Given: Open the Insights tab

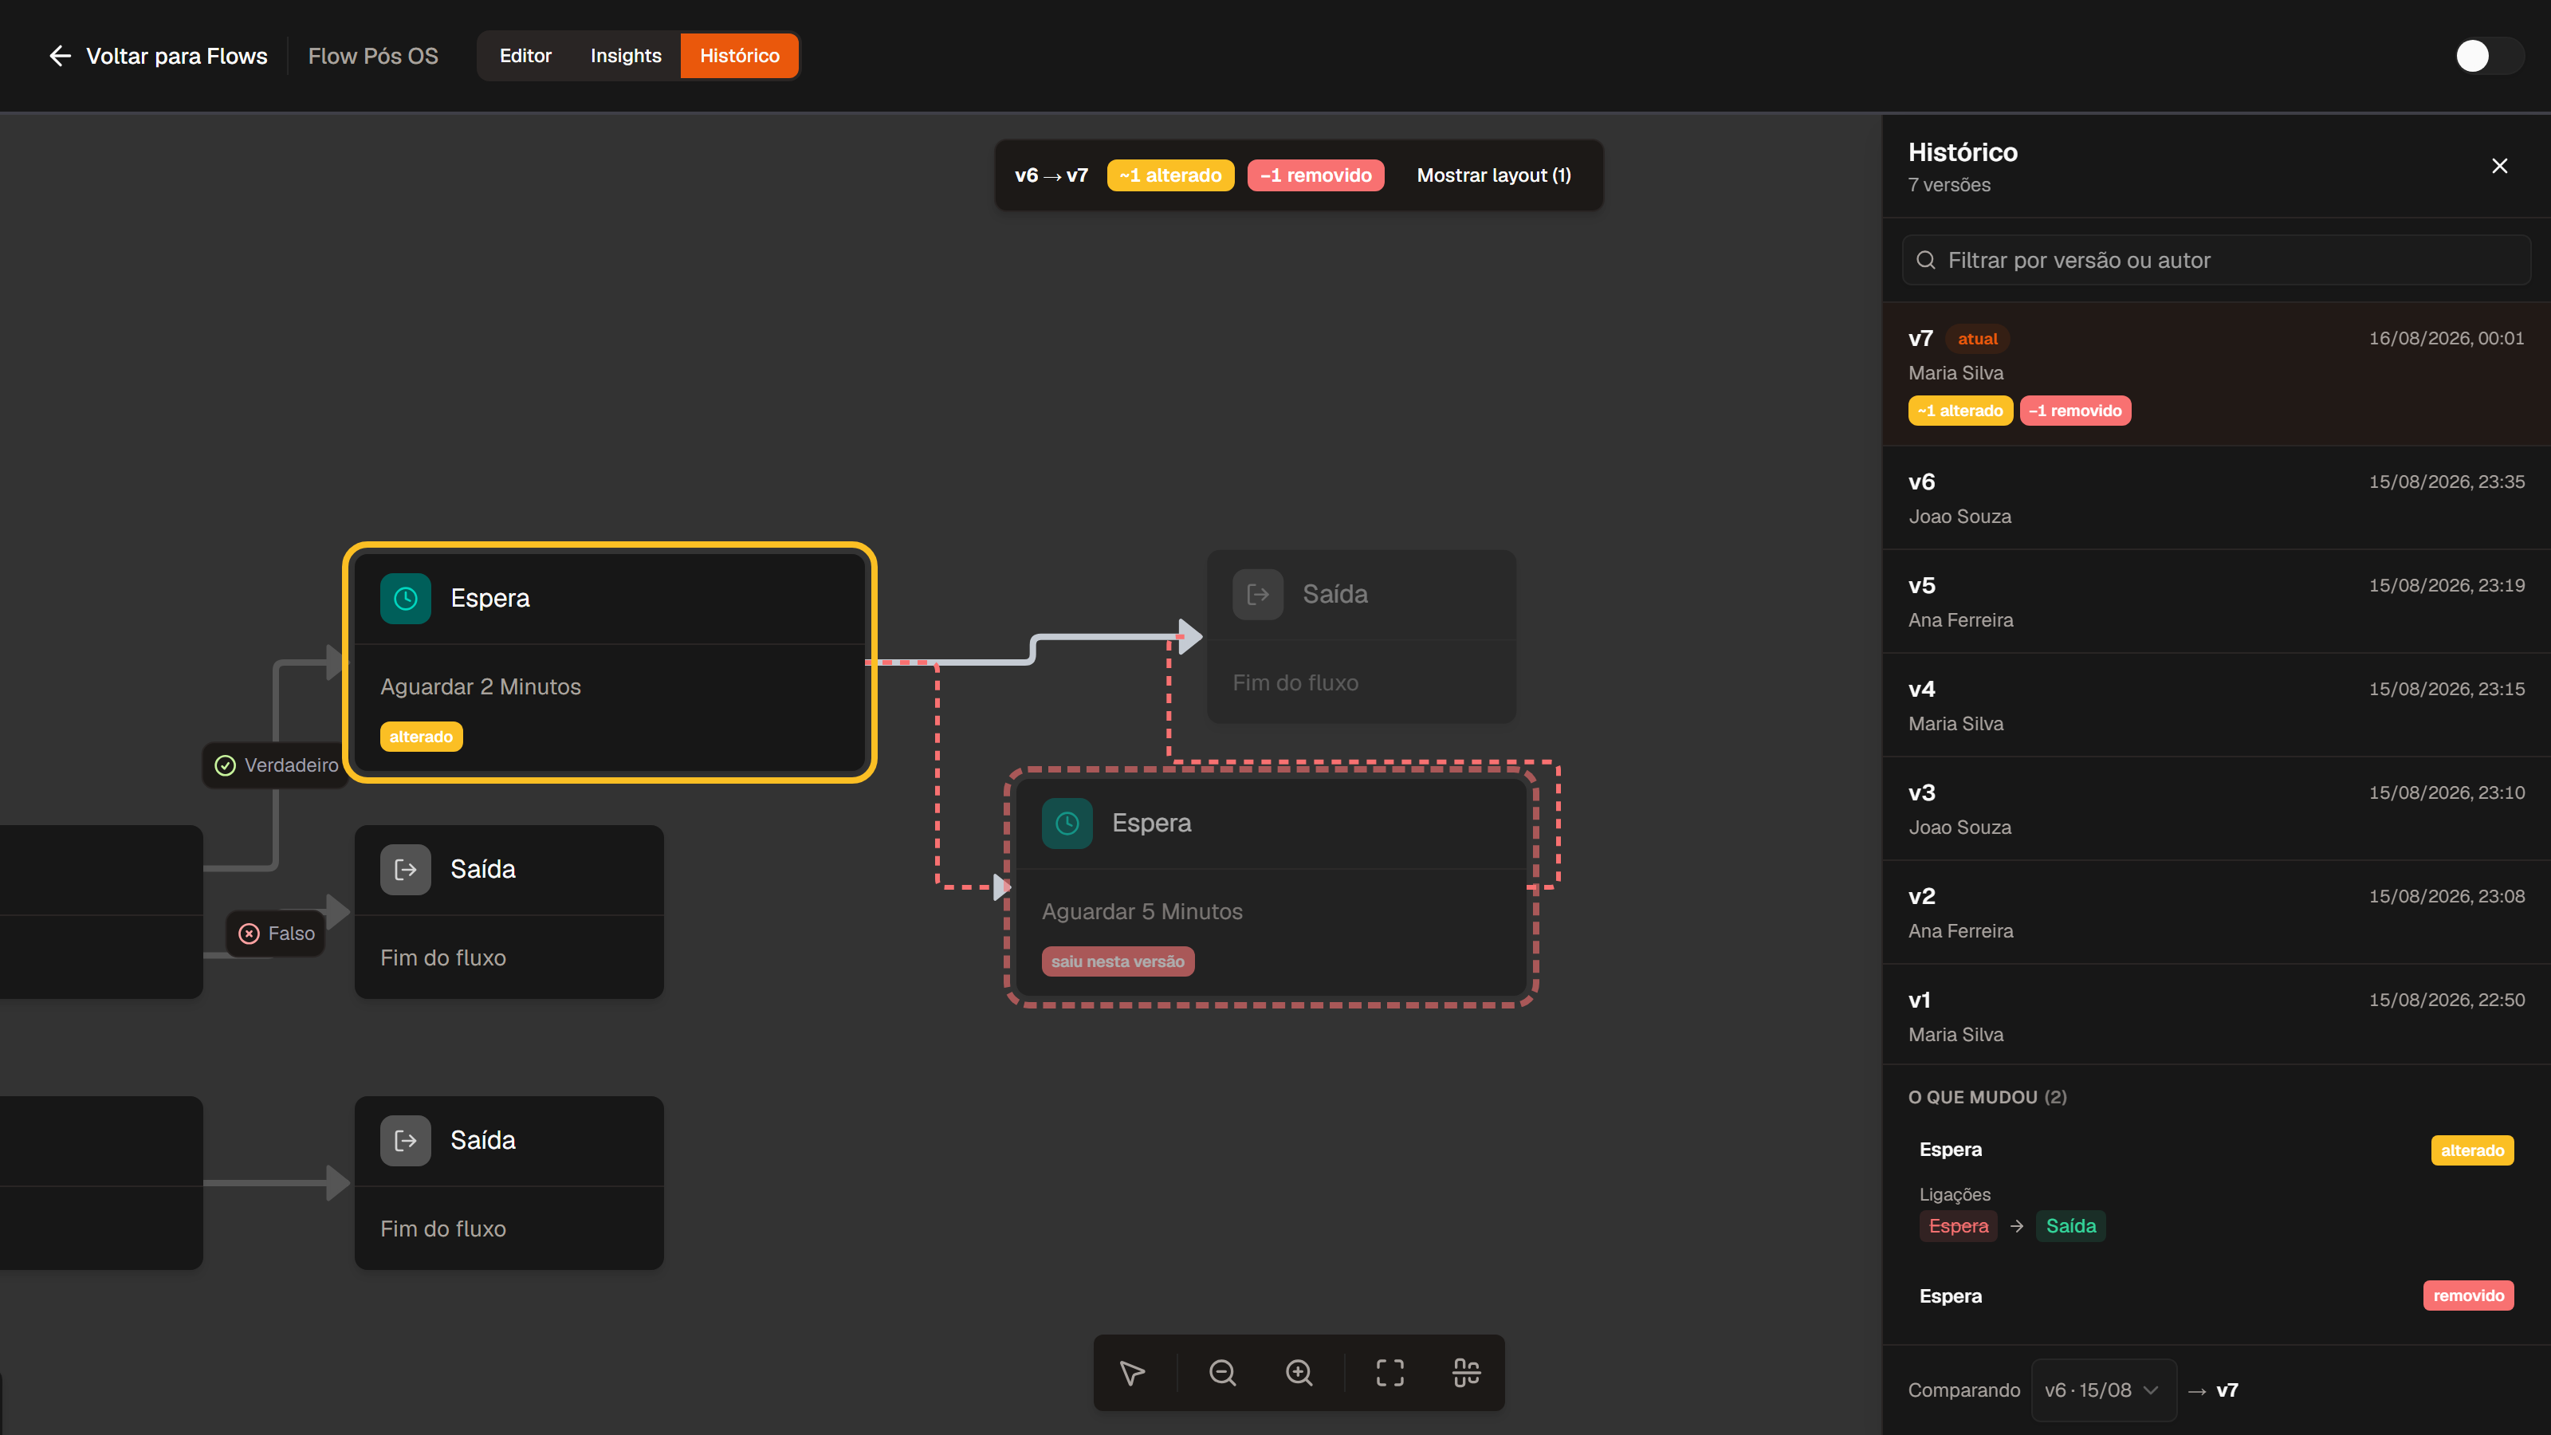Looking at the screenshot, I should pos(626,56).
